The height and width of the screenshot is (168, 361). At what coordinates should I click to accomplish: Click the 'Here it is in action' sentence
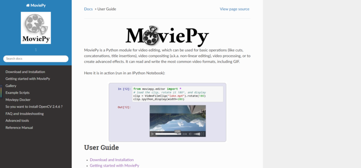click(x=125, y=73)
